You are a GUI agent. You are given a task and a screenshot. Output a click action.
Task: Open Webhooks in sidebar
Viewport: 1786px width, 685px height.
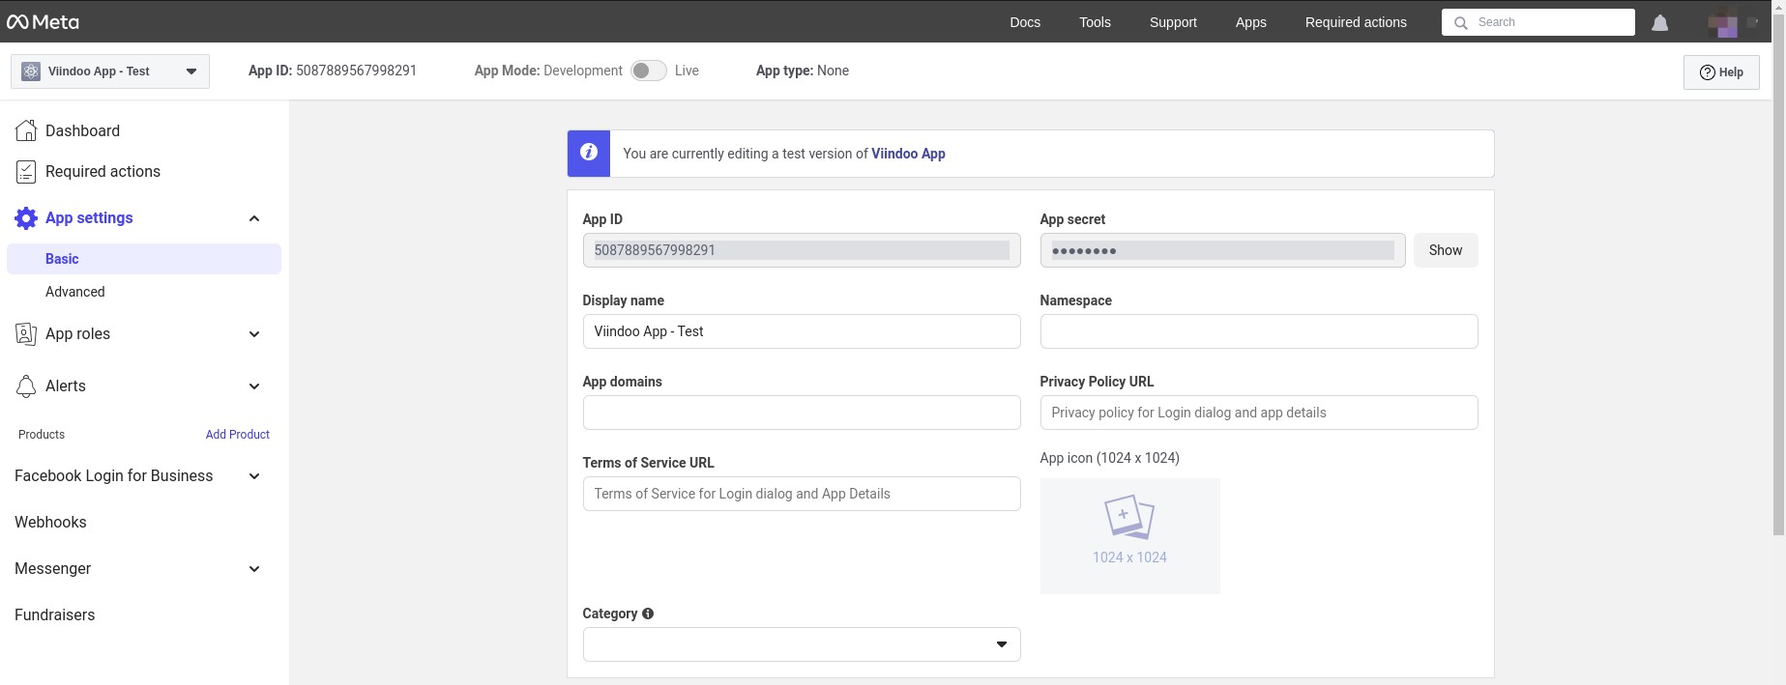tap(50, 523)
